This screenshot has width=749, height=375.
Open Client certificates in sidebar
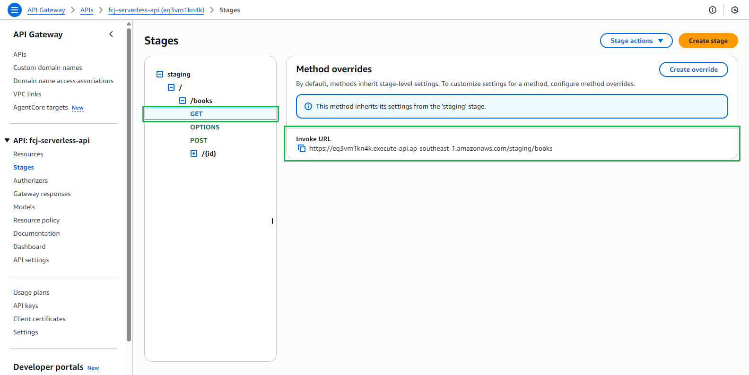click(40, 319)
